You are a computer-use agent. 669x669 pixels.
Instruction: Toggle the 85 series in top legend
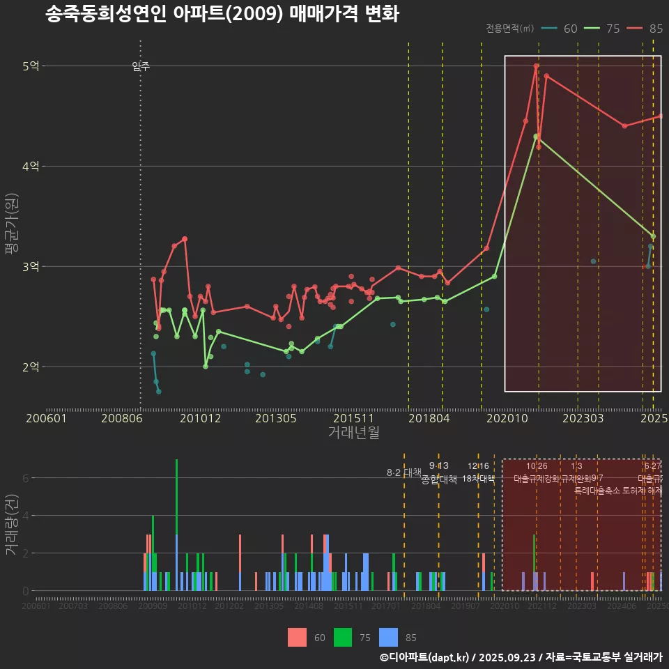pyautogui.click(x=645, y=29)
